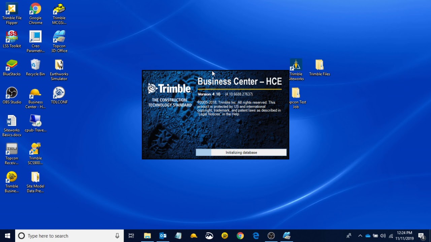Select the Trimble MCGSi desktop icon

[x=59, y=14]
